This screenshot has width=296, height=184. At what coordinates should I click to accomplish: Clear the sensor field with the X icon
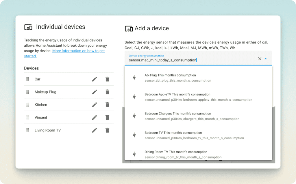point(260,59)
